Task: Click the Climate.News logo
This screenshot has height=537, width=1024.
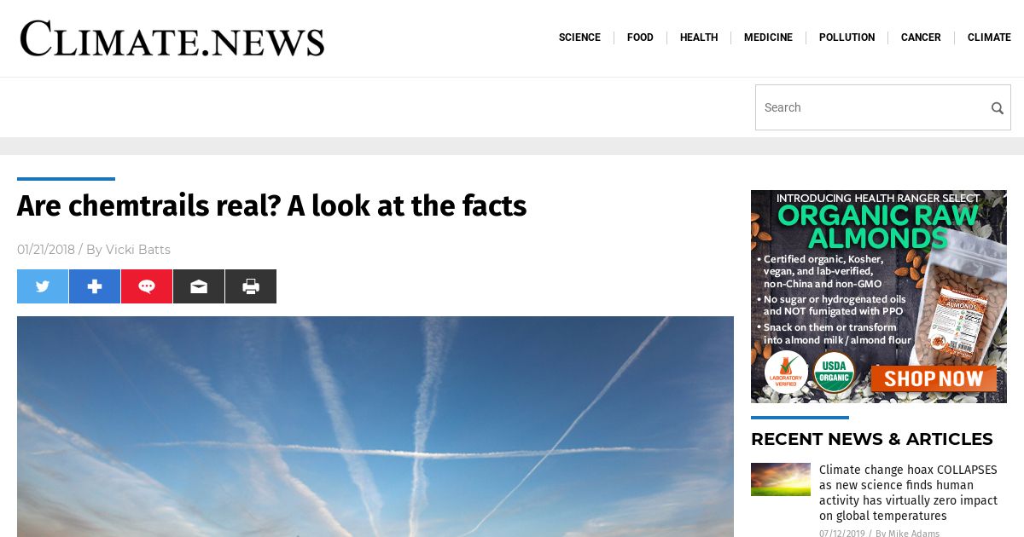Action: (172, 39)
